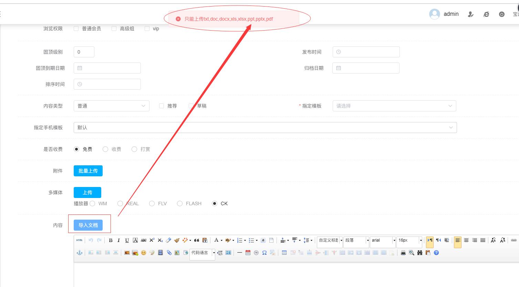519x287 pixels.
Task: Insert a special character (Omega icon)
Action: [264, 253]
